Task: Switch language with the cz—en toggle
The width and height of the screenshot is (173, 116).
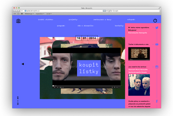Action: click(18, 101)
